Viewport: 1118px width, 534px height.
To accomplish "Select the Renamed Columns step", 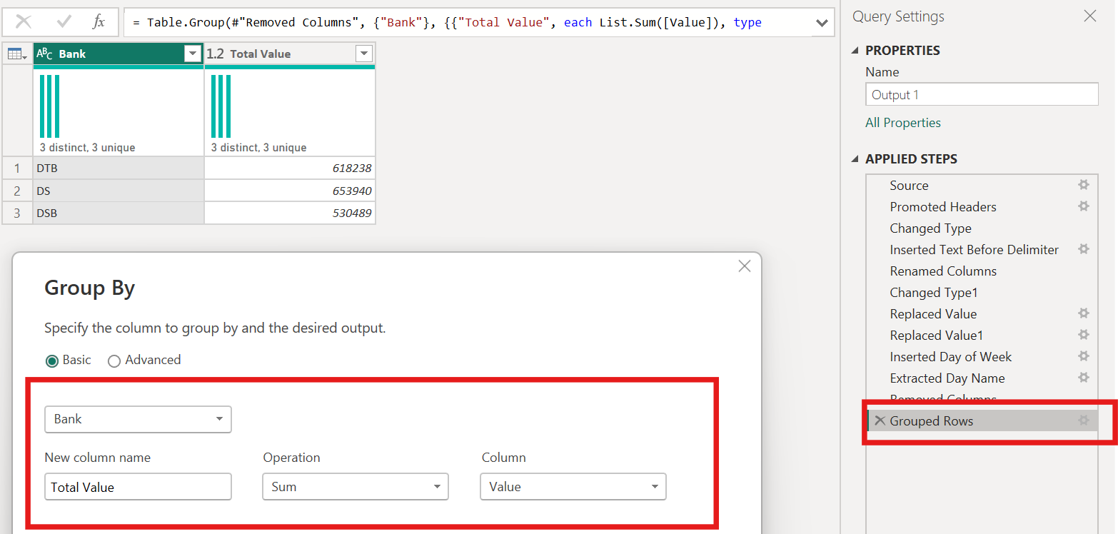I will (943, 271).
